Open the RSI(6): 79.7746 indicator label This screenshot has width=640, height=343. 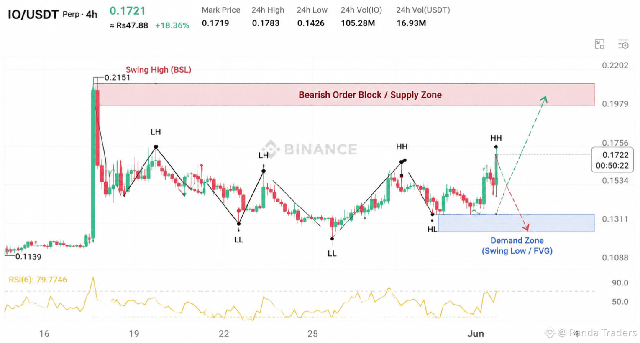click(38, 280)
